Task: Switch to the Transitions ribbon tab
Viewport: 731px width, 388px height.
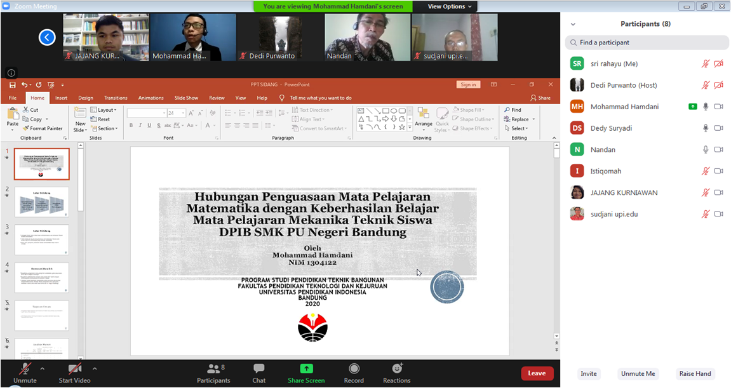Action: click(x=116, y=98)
